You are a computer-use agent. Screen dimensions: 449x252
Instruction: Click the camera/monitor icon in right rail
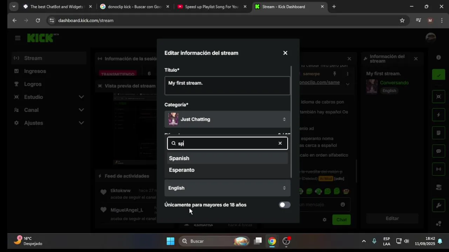[x=438, y=188]
